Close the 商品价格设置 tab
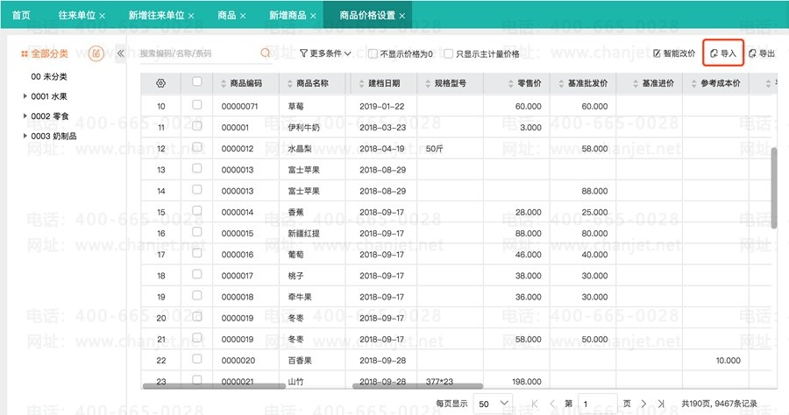789x415 pixels. 402,16
